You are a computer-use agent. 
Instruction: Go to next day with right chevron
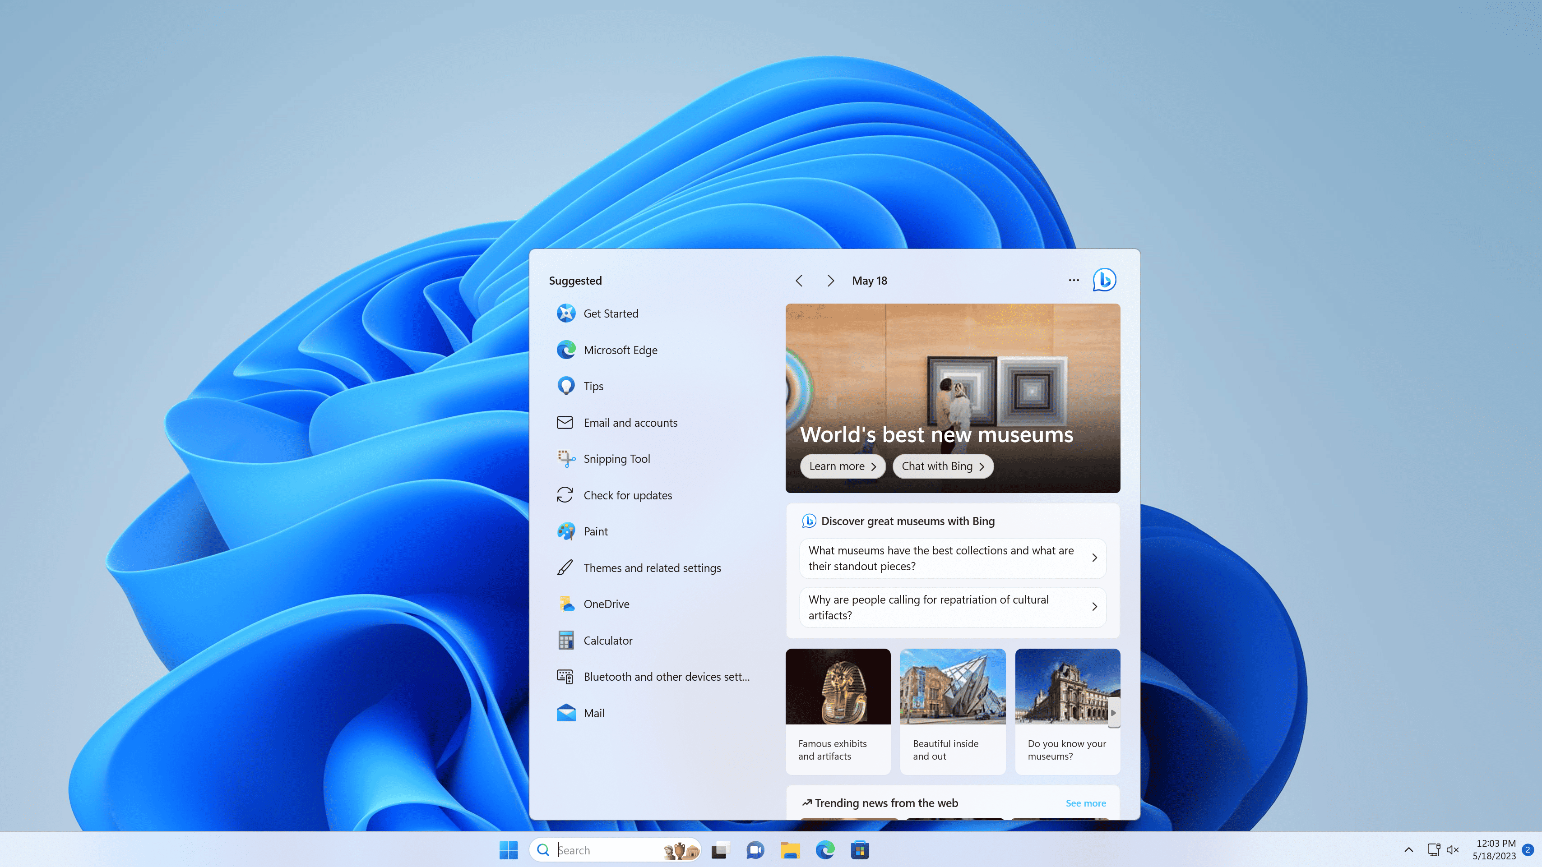pyautogui.click(x=830, y=281)
